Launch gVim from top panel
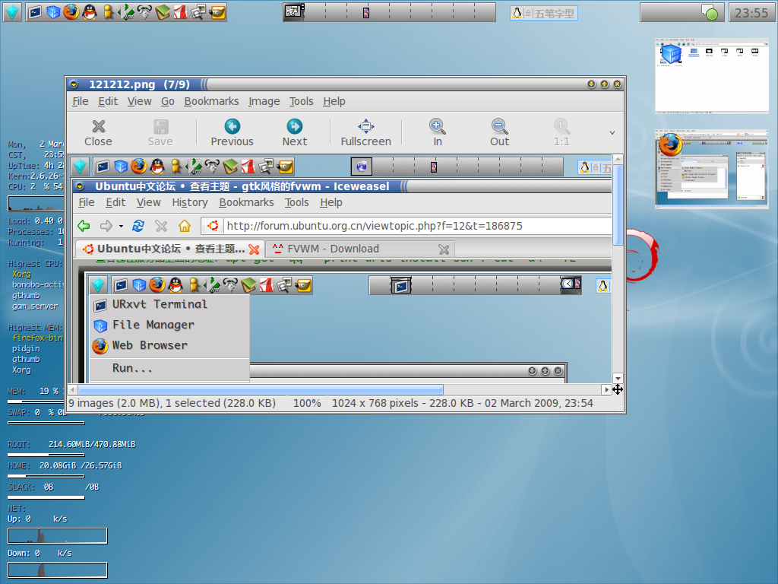This screenshot has width=778, height=584. tap(126, 12)
